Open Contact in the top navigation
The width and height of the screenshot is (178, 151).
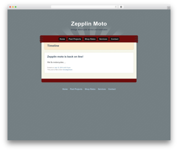tap(115, 39)
